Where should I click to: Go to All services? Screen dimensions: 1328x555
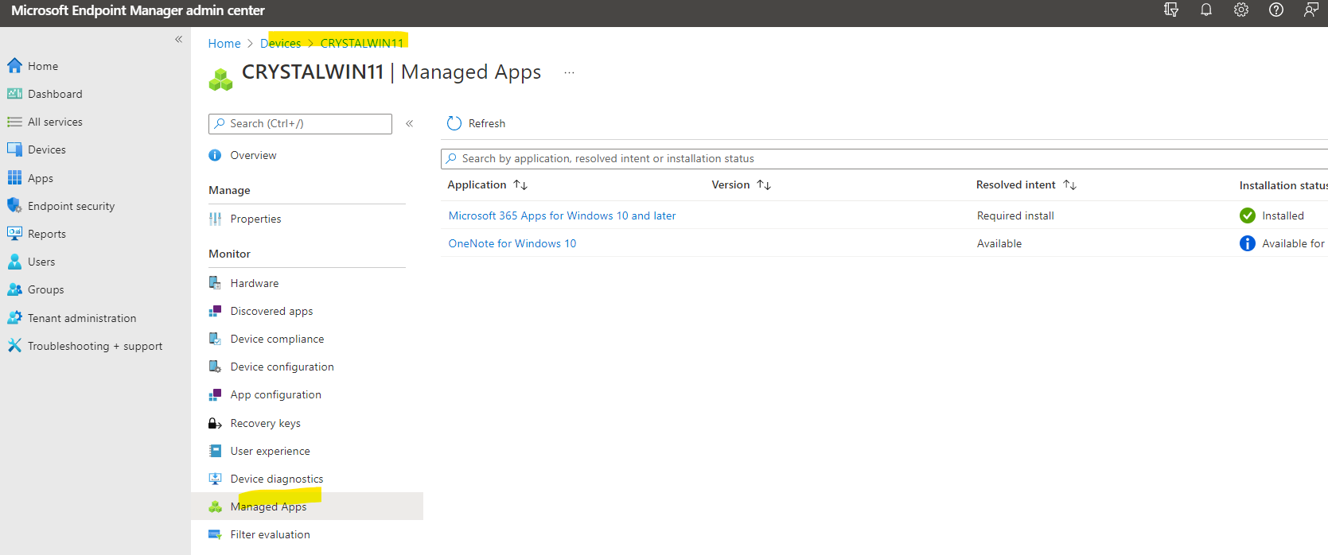click(x=55, y=122)
